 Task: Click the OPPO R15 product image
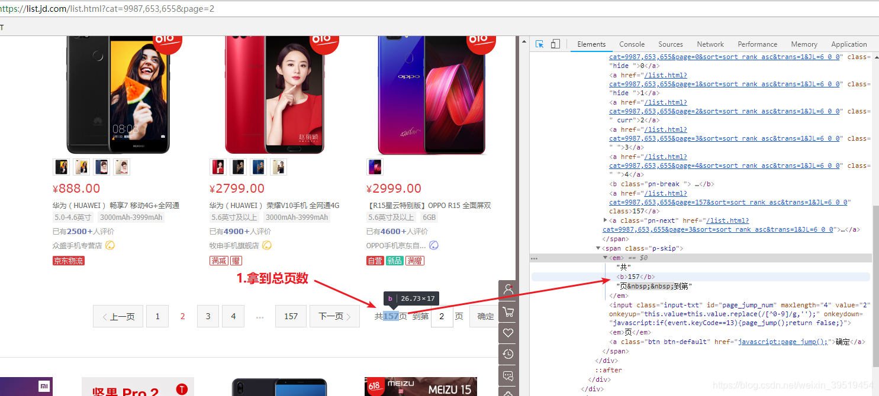coord(432,95)
